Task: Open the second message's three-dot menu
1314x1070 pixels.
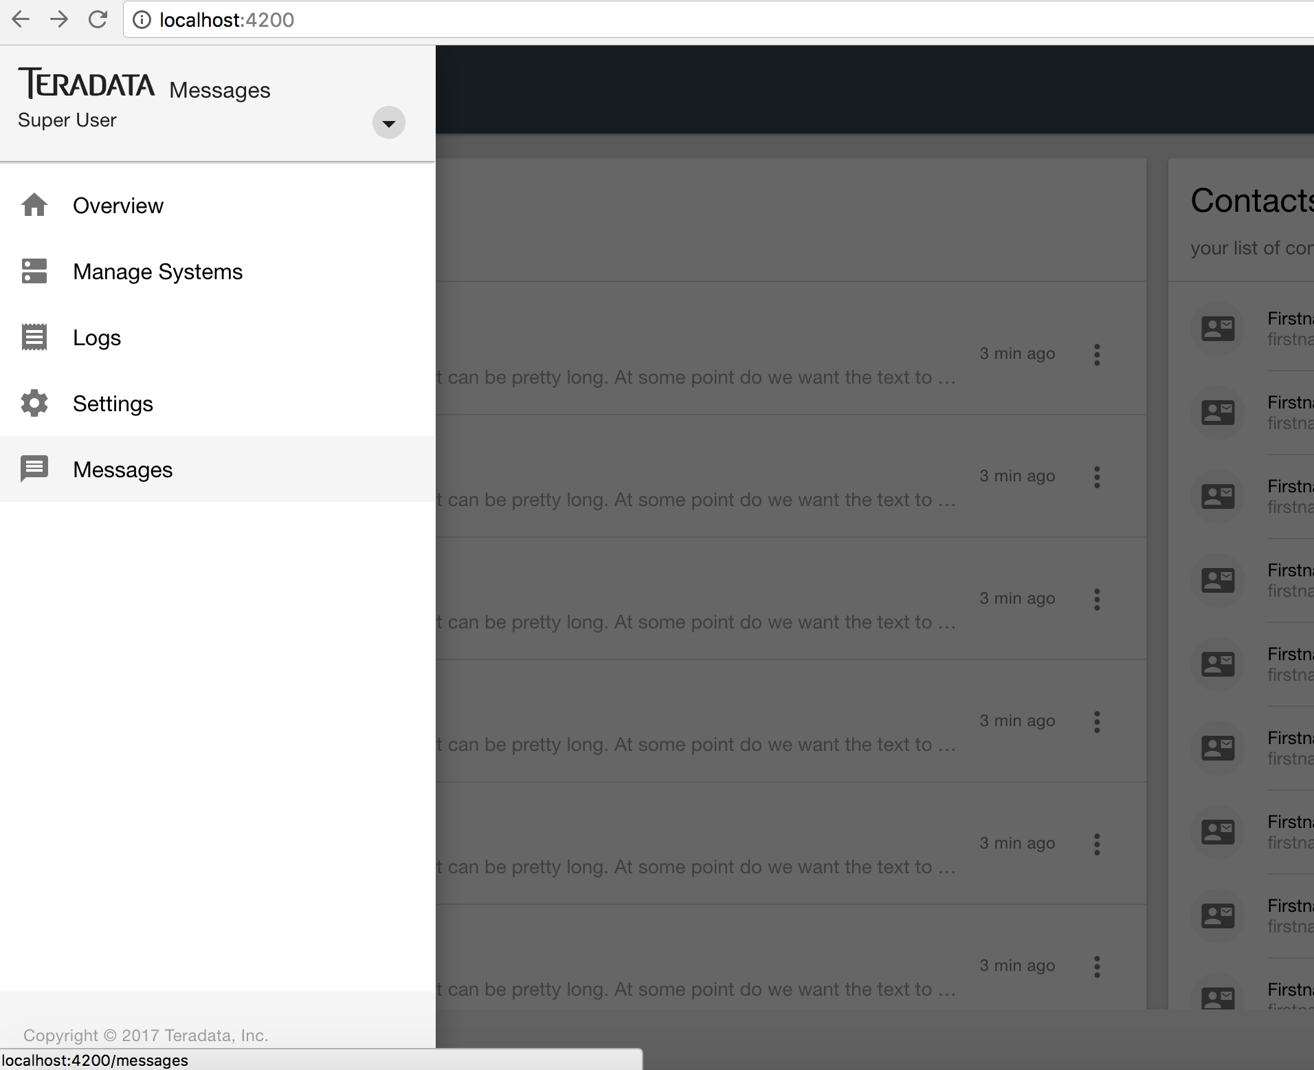Action: (1097, 477)
